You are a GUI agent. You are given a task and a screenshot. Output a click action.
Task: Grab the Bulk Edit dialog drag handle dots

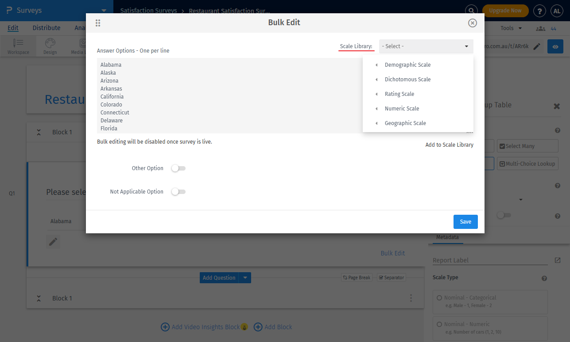[98, 23]
